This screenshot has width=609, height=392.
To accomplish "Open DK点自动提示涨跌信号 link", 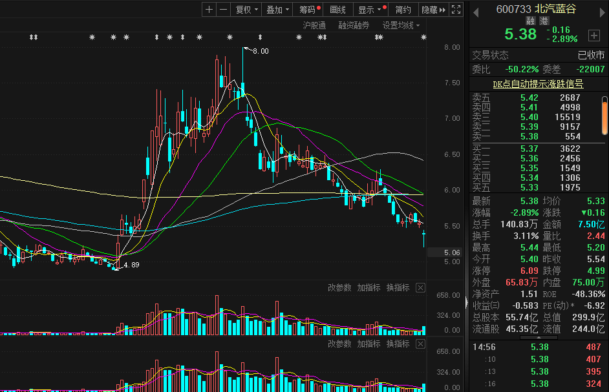I will 538,84.
